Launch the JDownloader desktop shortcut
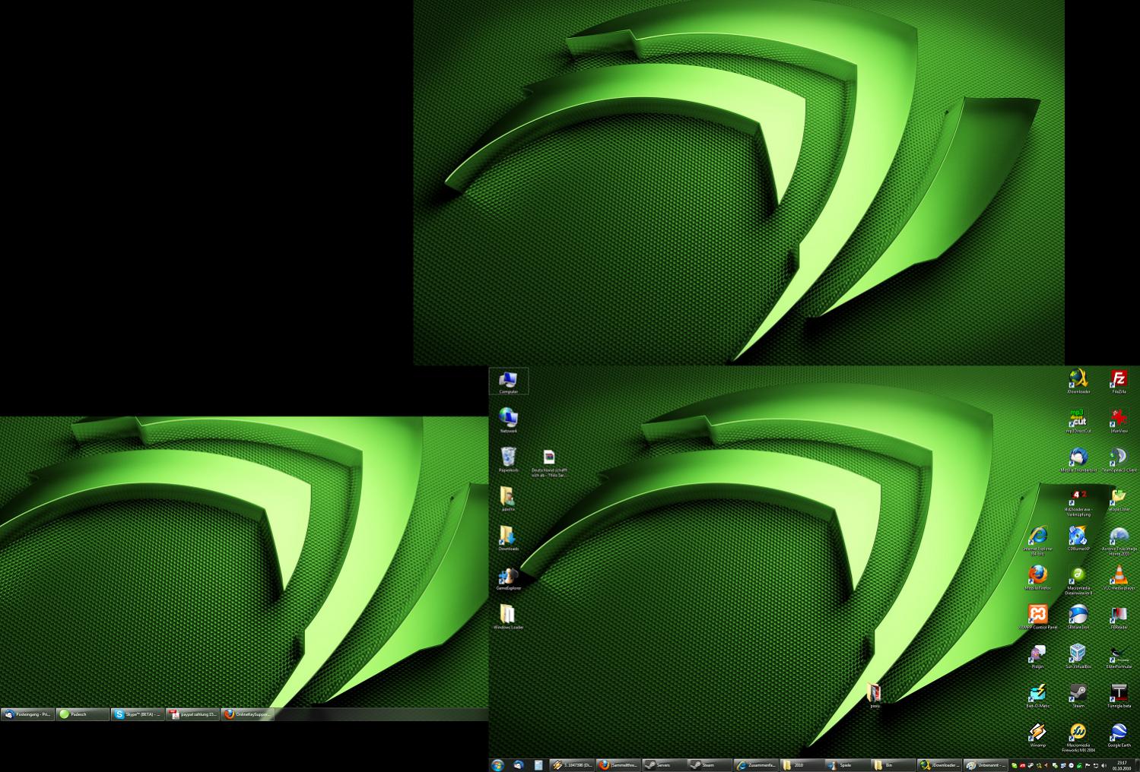Image resolution: width=1140 pixels, height=772 pixels. [1078, 381]
